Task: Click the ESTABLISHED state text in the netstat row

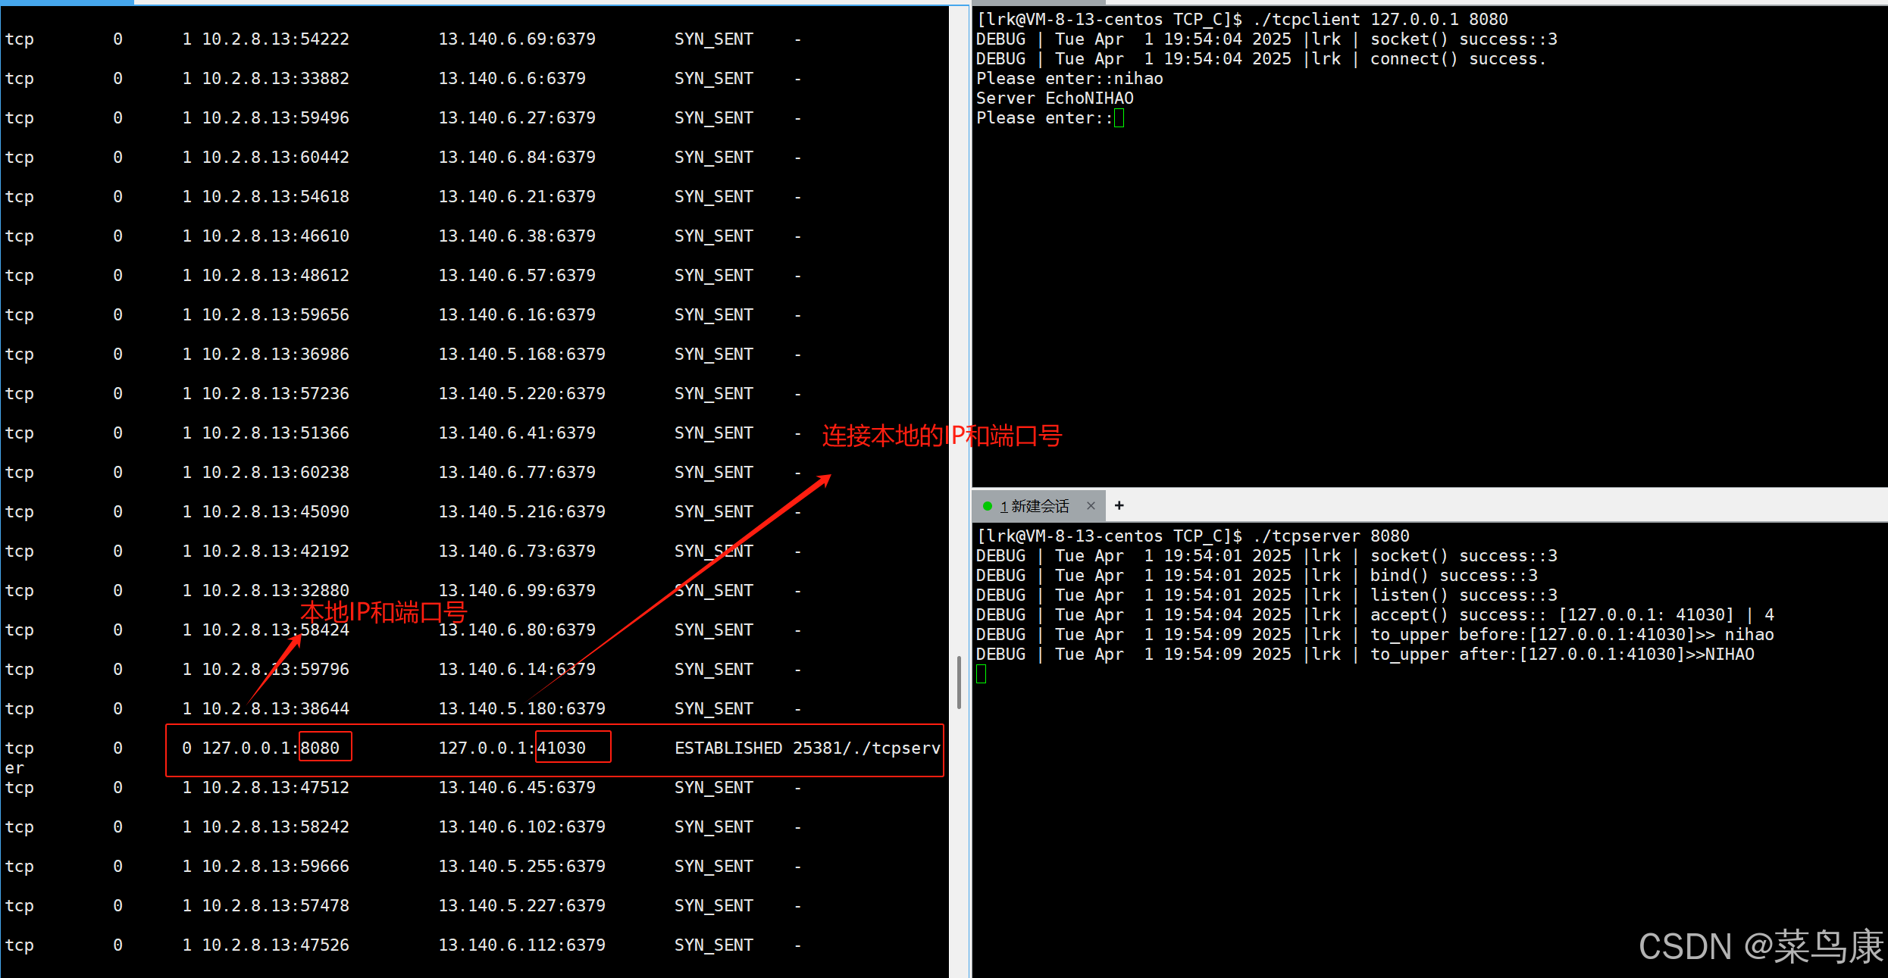Action: (728, 748)
